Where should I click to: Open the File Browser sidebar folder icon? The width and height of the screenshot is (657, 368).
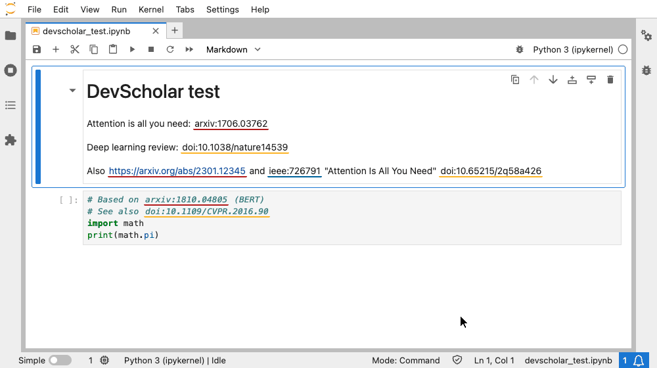pos(11,35)
